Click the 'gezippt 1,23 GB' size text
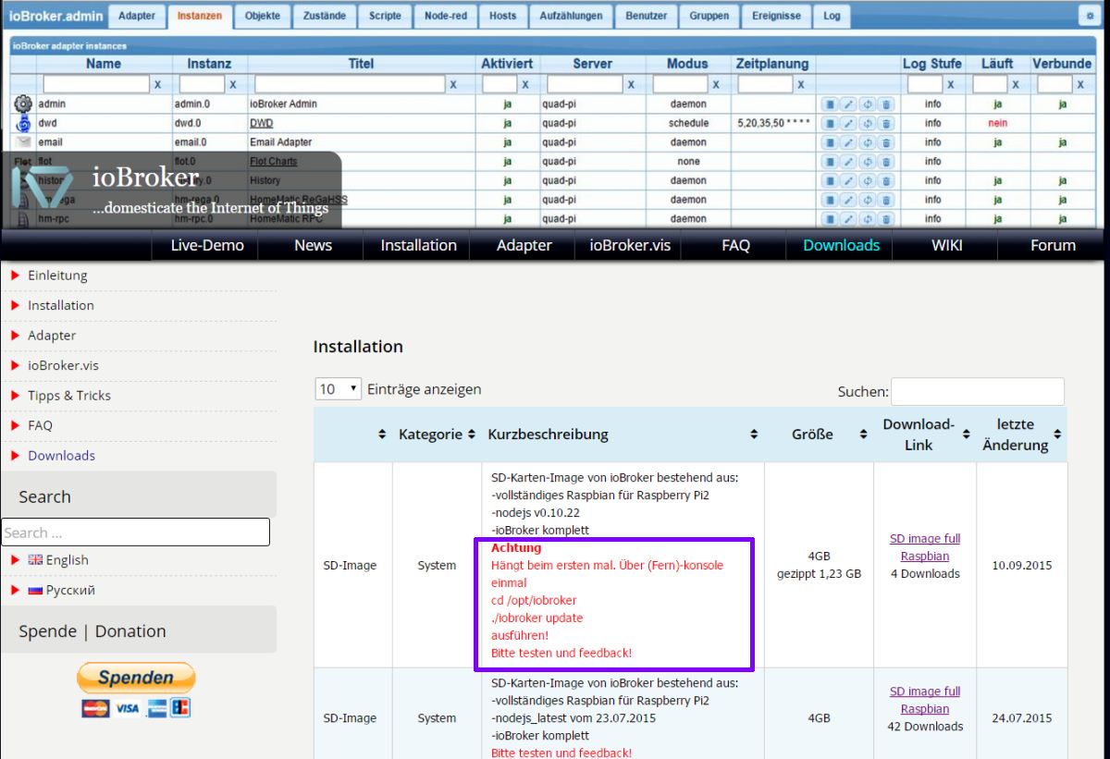Viewport: 1110px width, 759px height. (x=819, y=574)
